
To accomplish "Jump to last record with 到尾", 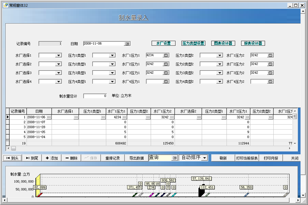I will (x=32, y=158).
